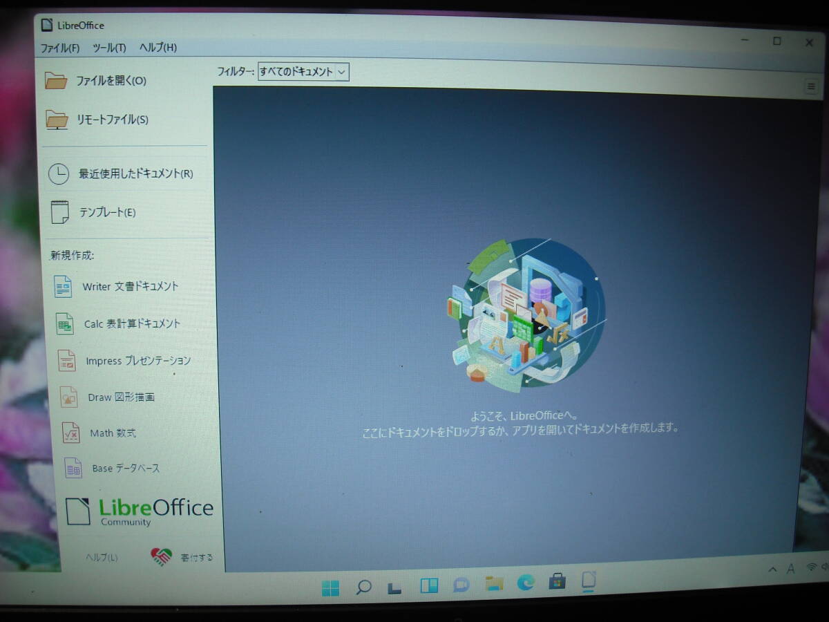Create a Base データベース
The height and width of the screenshot is (622, 829).
point(126,469)
